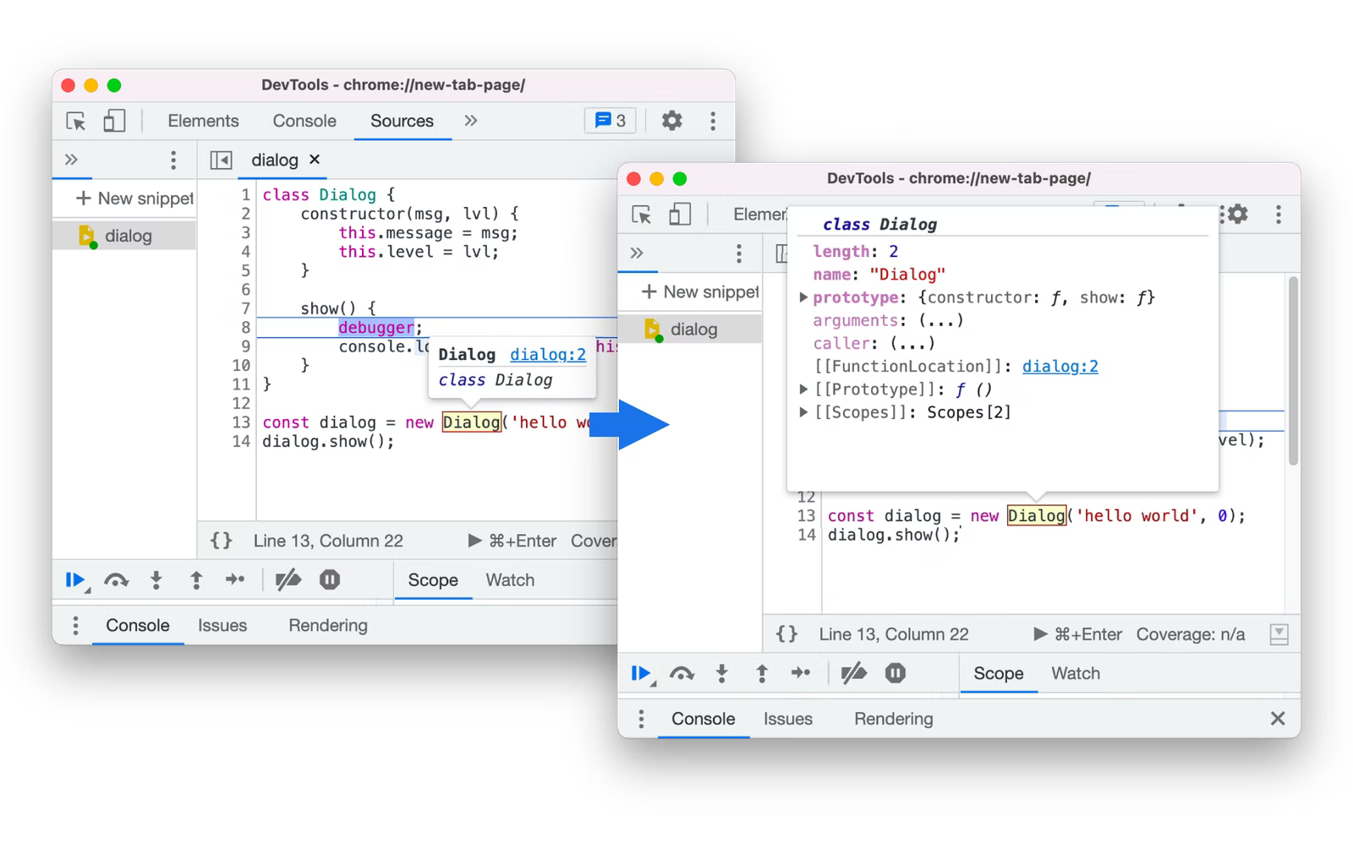Click vertical scrollbar in right window editor

coord(1293,369)
